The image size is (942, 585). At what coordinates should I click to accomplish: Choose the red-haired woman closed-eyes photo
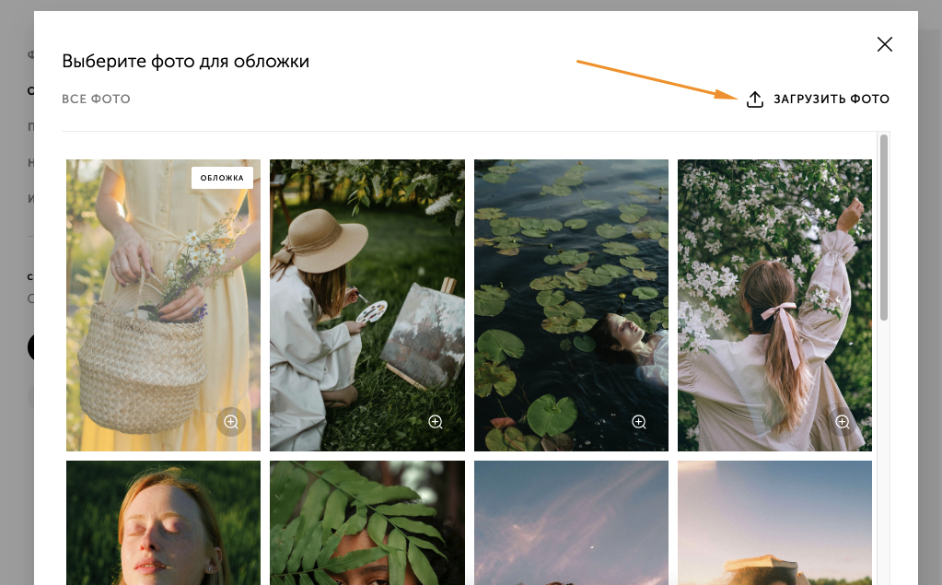(163, 523)
